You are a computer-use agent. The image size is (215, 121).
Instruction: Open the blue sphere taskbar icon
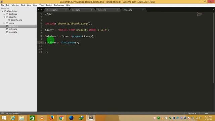71,118
